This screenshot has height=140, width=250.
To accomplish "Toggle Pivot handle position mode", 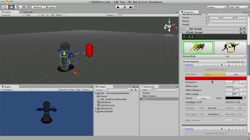I will click(x=37, y=7).
